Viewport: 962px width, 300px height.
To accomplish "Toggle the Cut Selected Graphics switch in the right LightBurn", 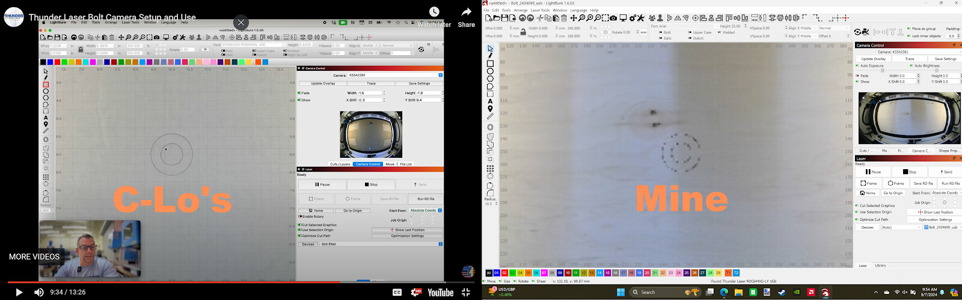I will point(857,205).
